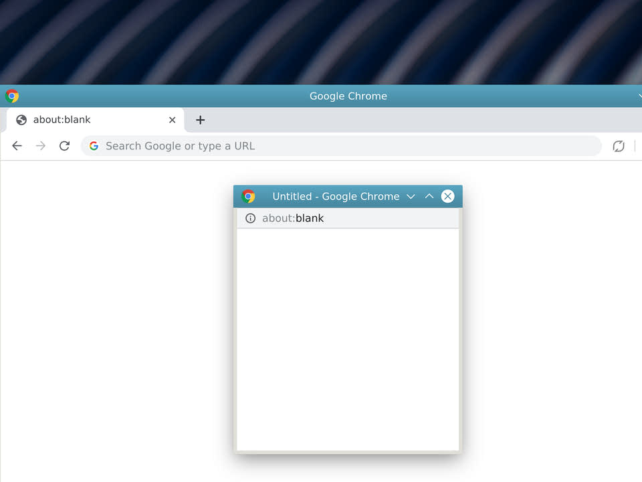Click the main Google Chrome title bar text
Screen dimensions: 642x482
pos(348,96)
